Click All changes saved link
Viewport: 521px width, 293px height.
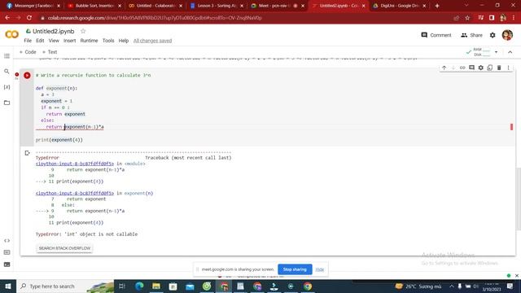(x=152, y=41)
